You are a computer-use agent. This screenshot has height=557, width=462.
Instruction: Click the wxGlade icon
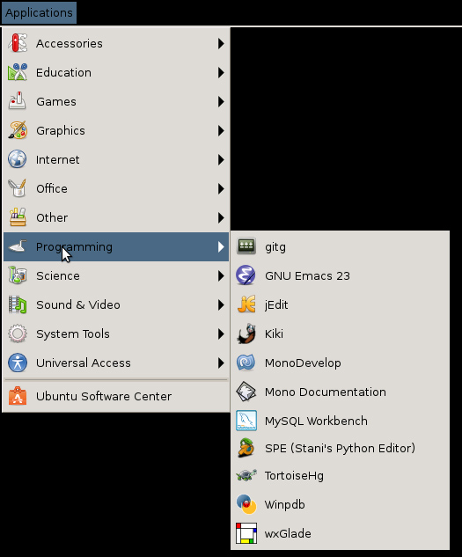click(246, 533)
